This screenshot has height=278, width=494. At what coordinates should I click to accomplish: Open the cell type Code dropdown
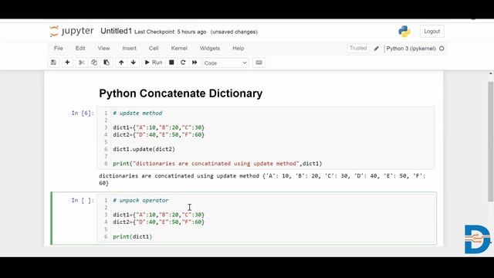(225, 63)
